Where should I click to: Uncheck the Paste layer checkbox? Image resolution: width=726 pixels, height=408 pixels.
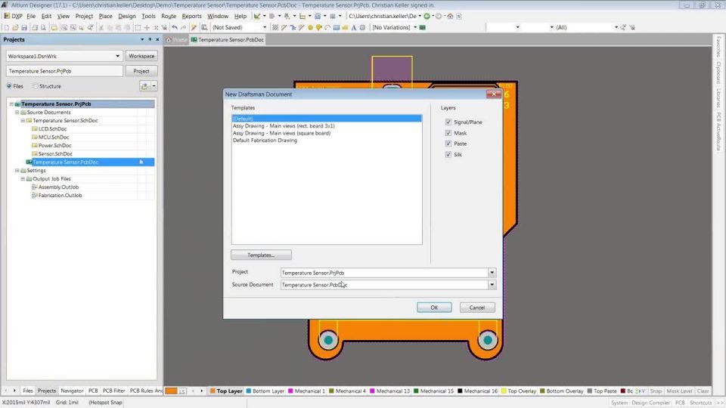(448, 144)
